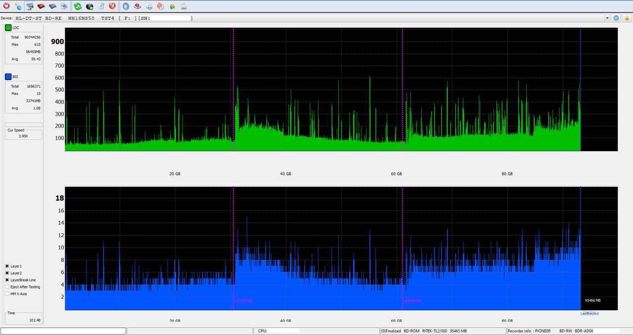
Task: Select the picture/monitor view toolbar icon
Action: pos(30,6)
